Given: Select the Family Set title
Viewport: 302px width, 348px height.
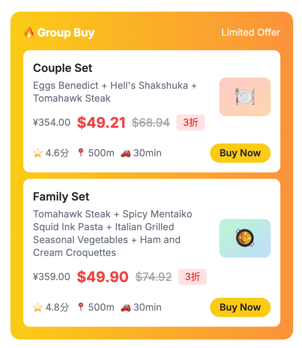Looking at the screenshot, I should 61,197.
